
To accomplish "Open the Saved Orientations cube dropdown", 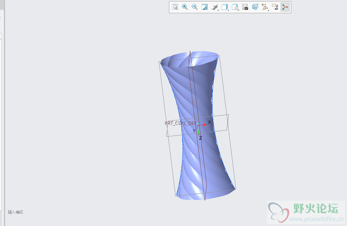I will [x=225, y=7].
